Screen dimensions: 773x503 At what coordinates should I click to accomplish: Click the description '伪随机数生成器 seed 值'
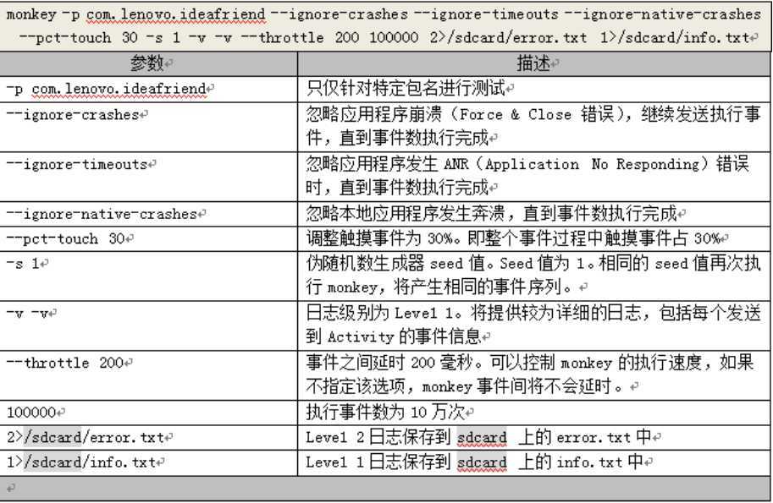(534, 276)
